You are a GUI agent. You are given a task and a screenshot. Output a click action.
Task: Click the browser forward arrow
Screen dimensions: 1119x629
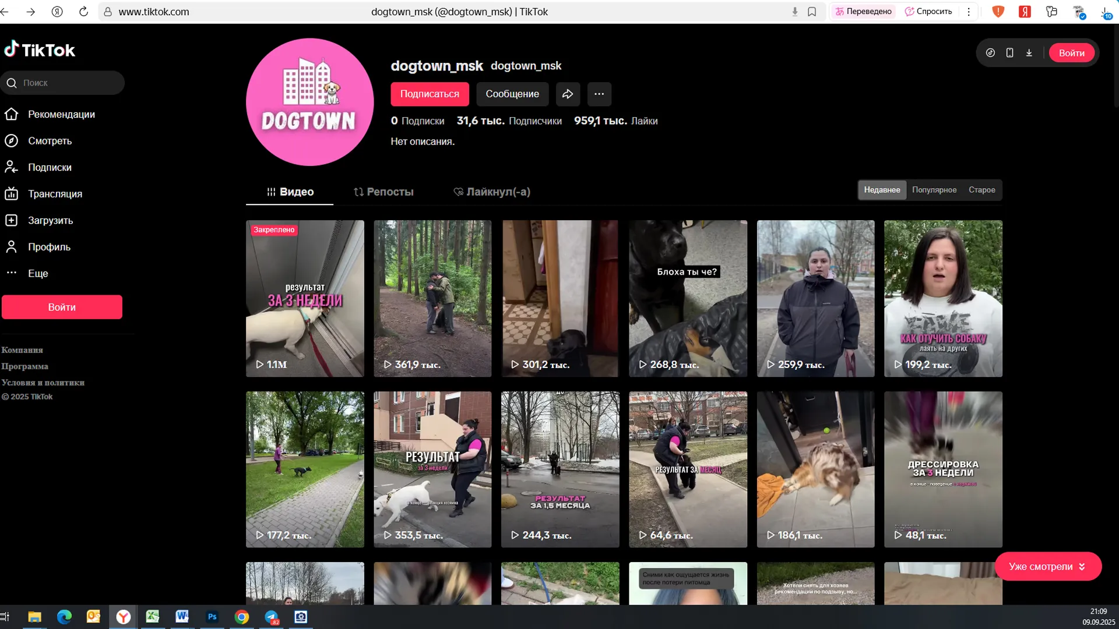click(x=31, y=12)
